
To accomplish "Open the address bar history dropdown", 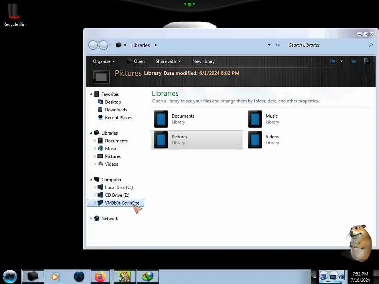I will pos(269,45).
